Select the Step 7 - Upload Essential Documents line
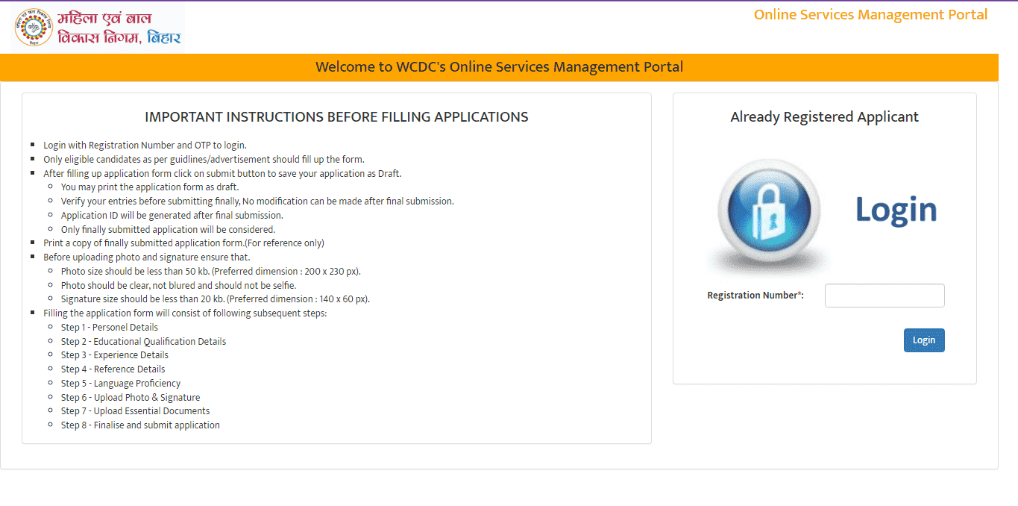This screenshot has width=1018, height=506. pos(135,411)
